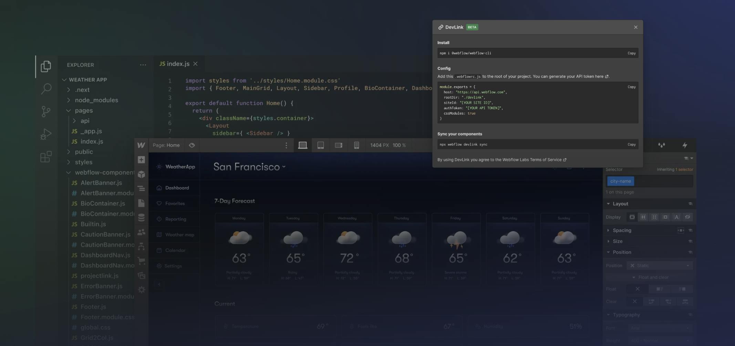This screenshot has width=735, height=346.
Task: Close the DevLink dialog
Action: coord(635,27)
